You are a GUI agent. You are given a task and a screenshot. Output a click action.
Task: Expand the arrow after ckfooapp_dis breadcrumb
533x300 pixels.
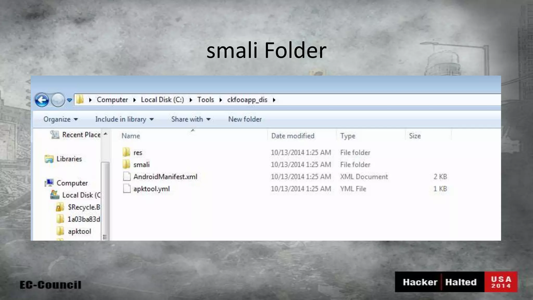pos(274,100)
